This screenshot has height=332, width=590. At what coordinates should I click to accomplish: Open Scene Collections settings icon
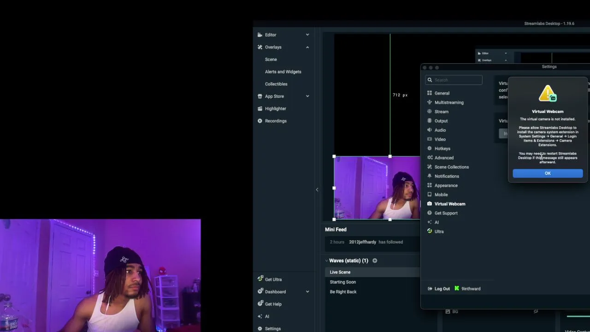click(430, 167)
